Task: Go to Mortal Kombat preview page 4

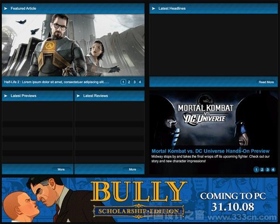Action: pos(273,169)
